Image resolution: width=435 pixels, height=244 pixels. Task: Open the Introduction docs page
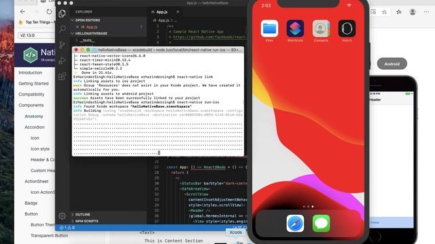[30, 73]
